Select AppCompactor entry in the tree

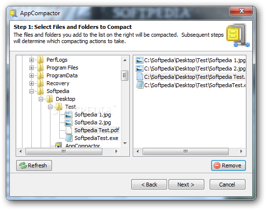[83, 145]
